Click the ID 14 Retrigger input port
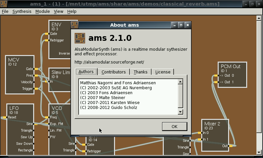 pos(84,151)
